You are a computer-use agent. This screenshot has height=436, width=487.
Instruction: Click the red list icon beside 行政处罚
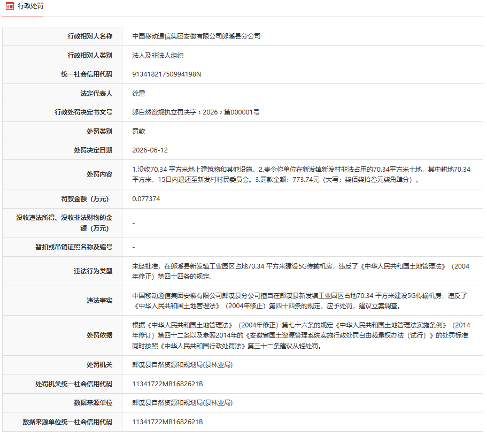(x=10, y=6)
